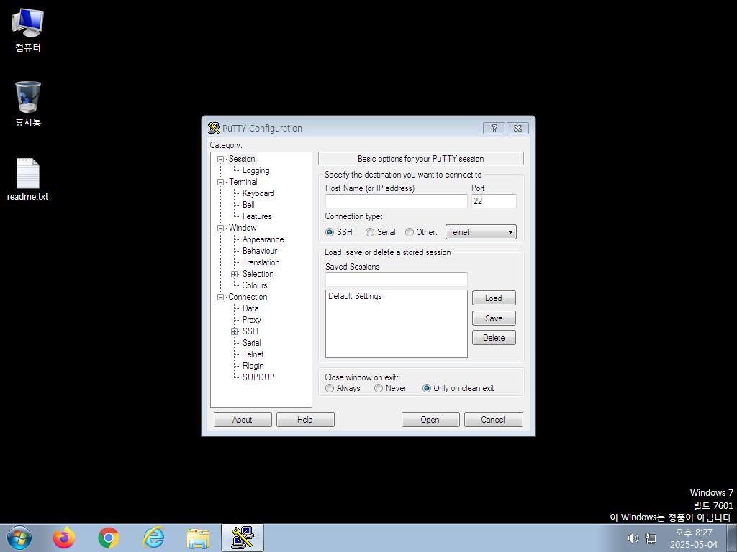Screen dimensions: 737x552
Task: Click the taskbar clock showing 8:27
Action: pyautogui.click(x=694, y=538)
